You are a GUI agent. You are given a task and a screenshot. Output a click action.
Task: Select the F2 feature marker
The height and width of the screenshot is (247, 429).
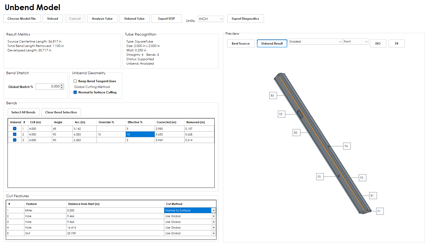click(x=362, y=178)
